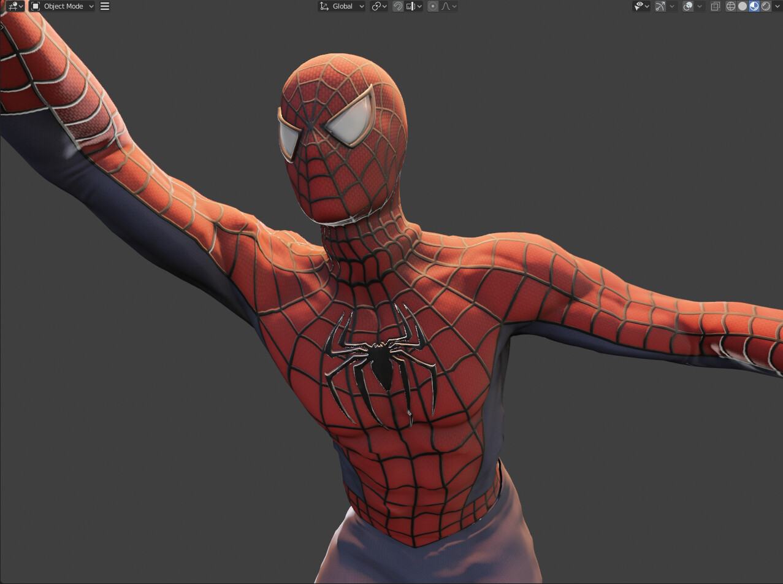
Task: Toggle proportional editing
Action: point(433,6)
